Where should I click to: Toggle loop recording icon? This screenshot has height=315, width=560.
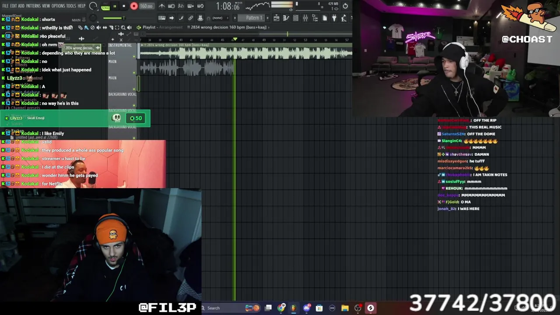coord(200,6)
